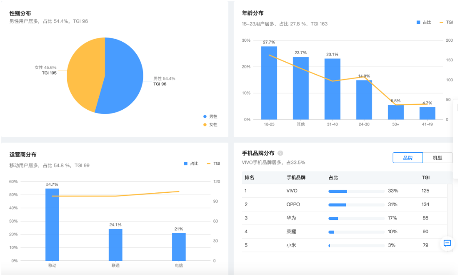This screenshot has width=458, height=275.
Task: Click VIVO's blue ratio progress bar
Action: (x=337, y=191)
